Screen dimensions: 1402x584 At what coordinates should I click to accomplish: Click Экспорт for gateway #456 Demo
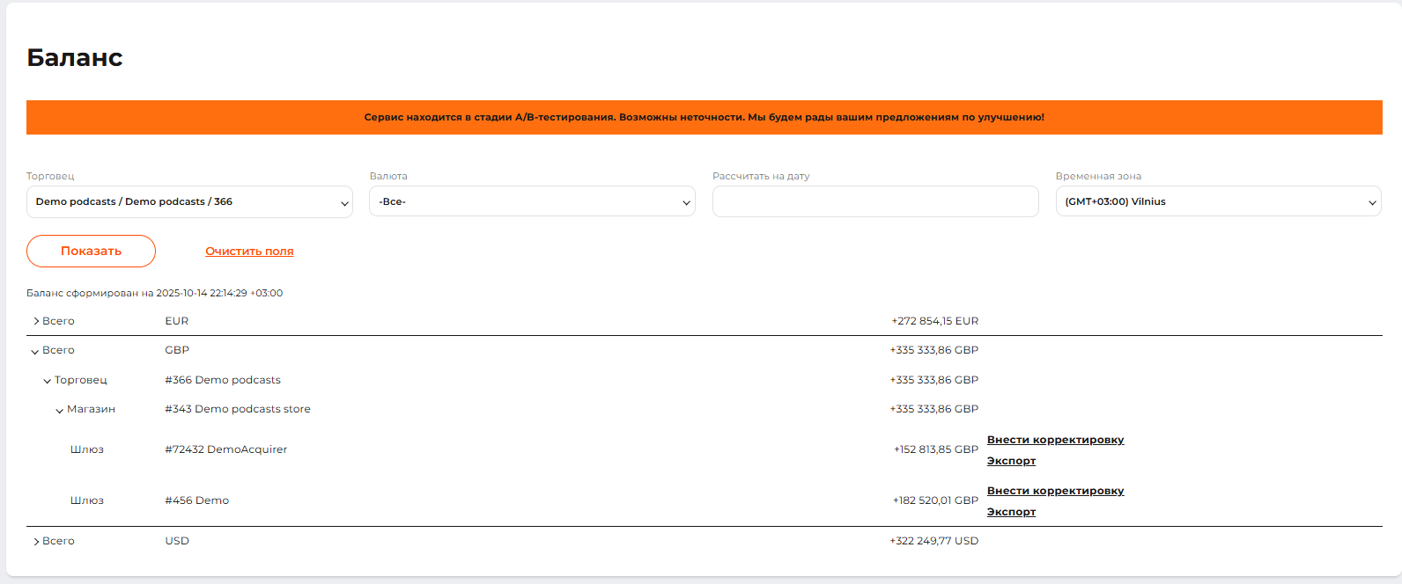1011,512
